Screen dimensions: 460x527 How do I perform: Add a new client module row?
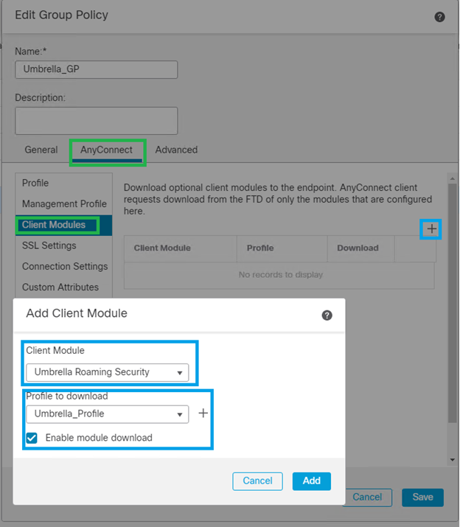[x=431, y=229]
